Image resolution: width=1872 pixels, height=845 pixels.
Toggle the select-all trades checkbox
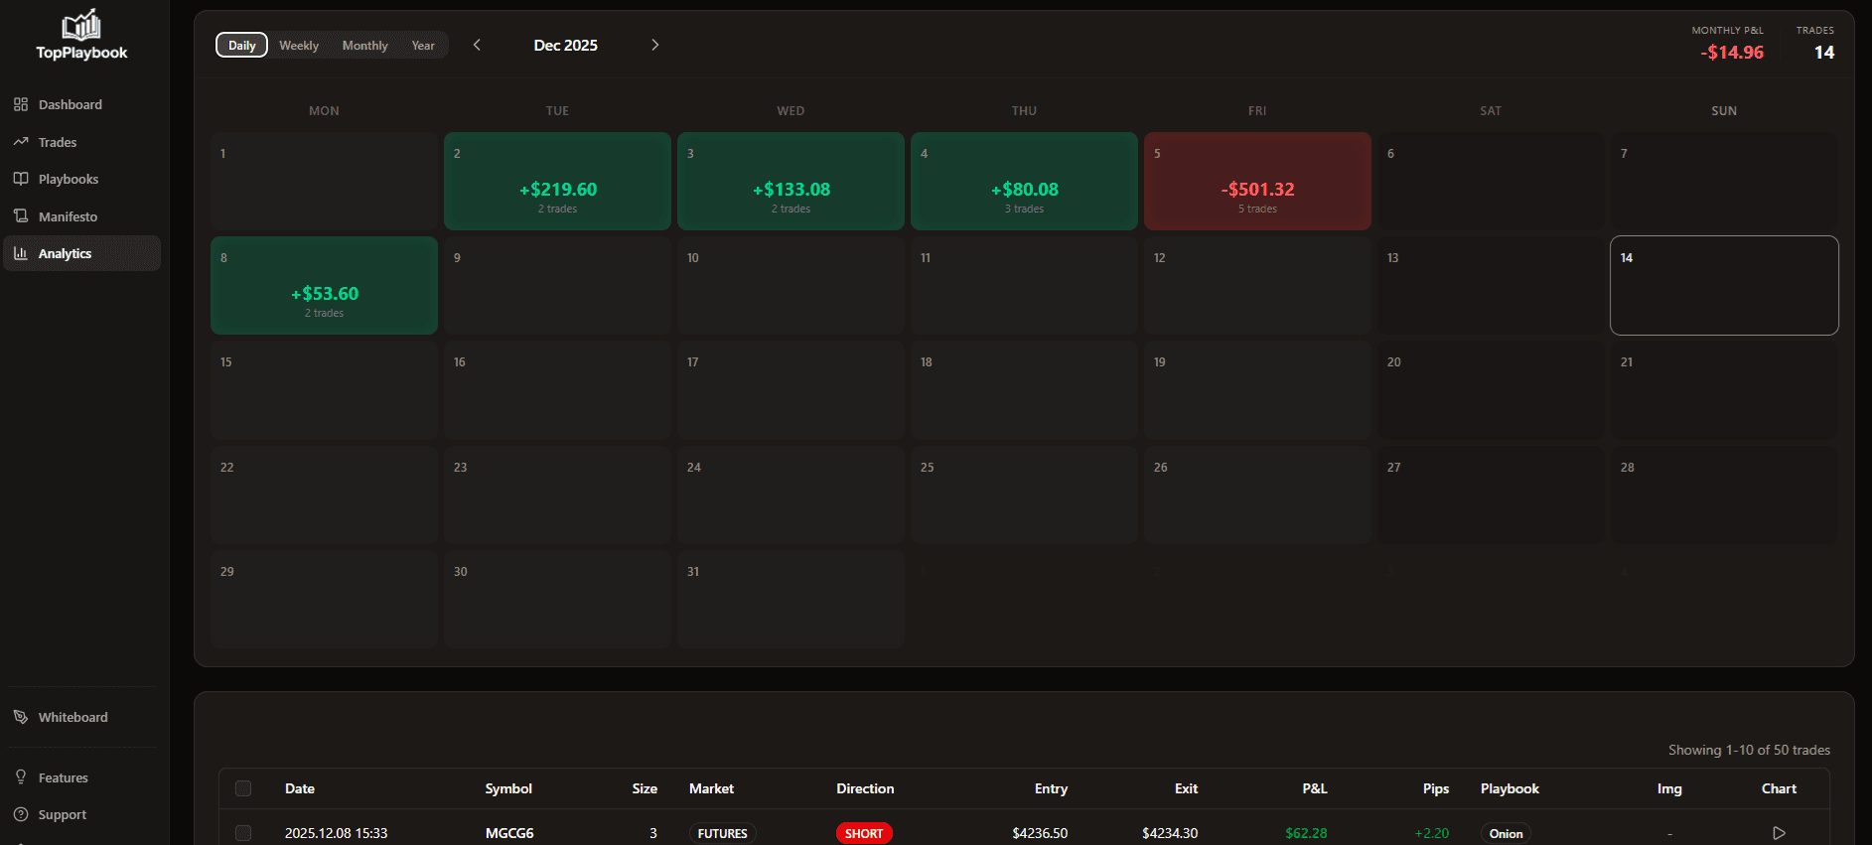243,788
